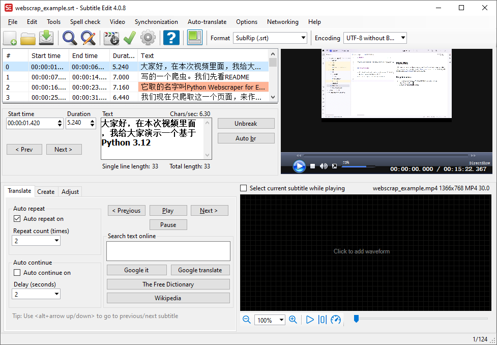Switch to the Adjust tab

click(70, 191)
